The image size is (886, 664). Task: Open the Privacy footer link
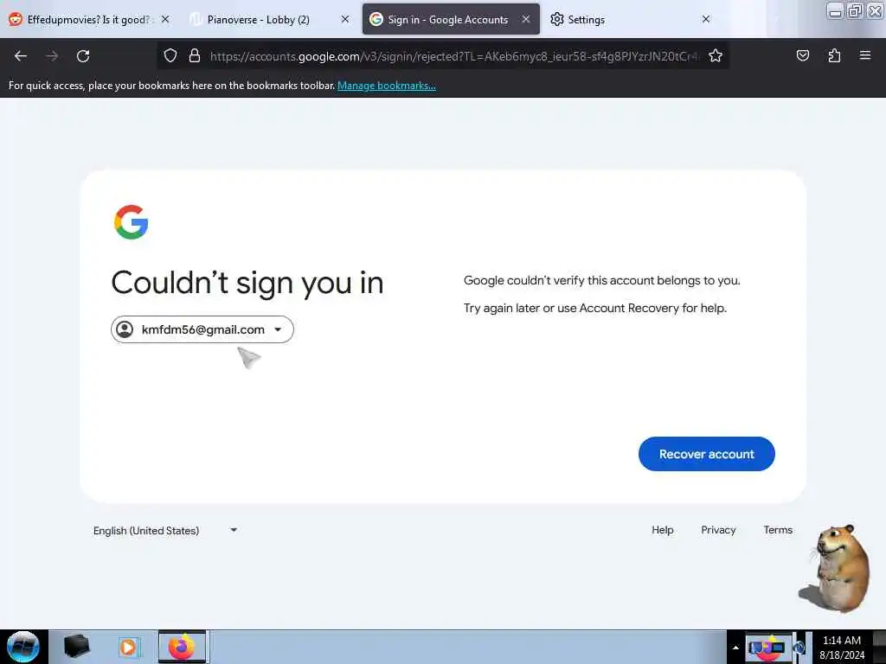(x=718, y=530)
